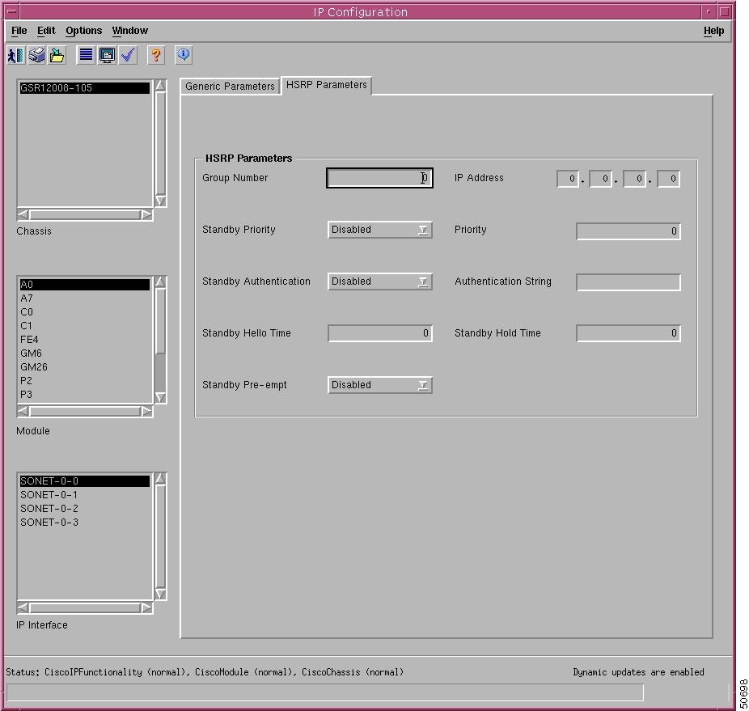Viewport: 749px width, 711px height.
Task: Click the blue checkmark toolbar icon
Action: 128,55
